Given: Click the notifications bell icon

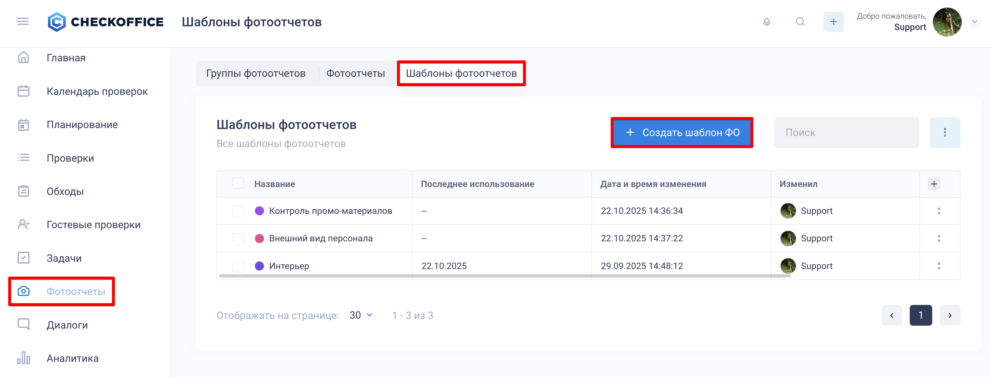Looking at the screenshot, I should click(x=766, y=22).
